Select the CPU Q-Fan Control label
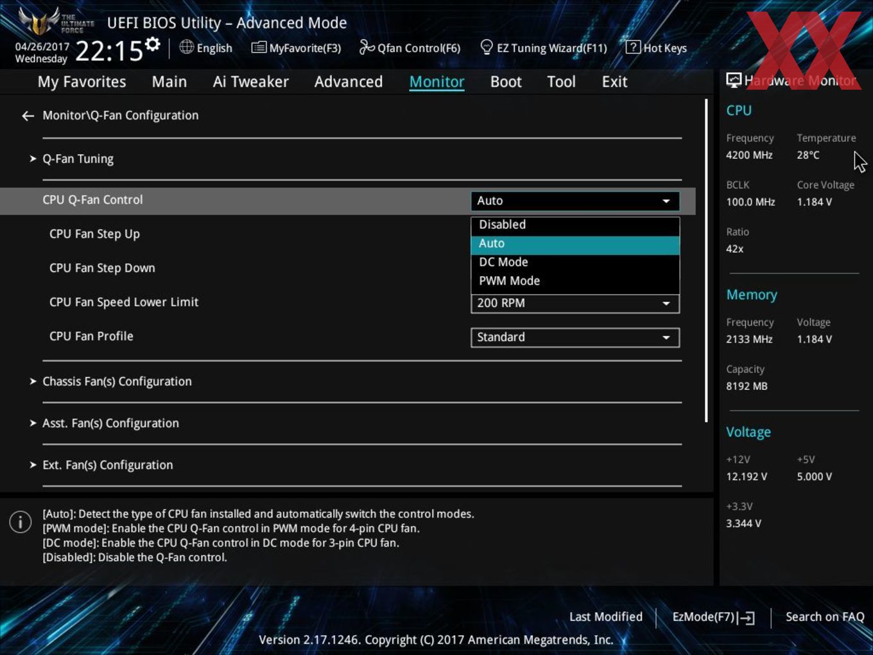Viewport: 873px width, 655px height. (92, 200)
